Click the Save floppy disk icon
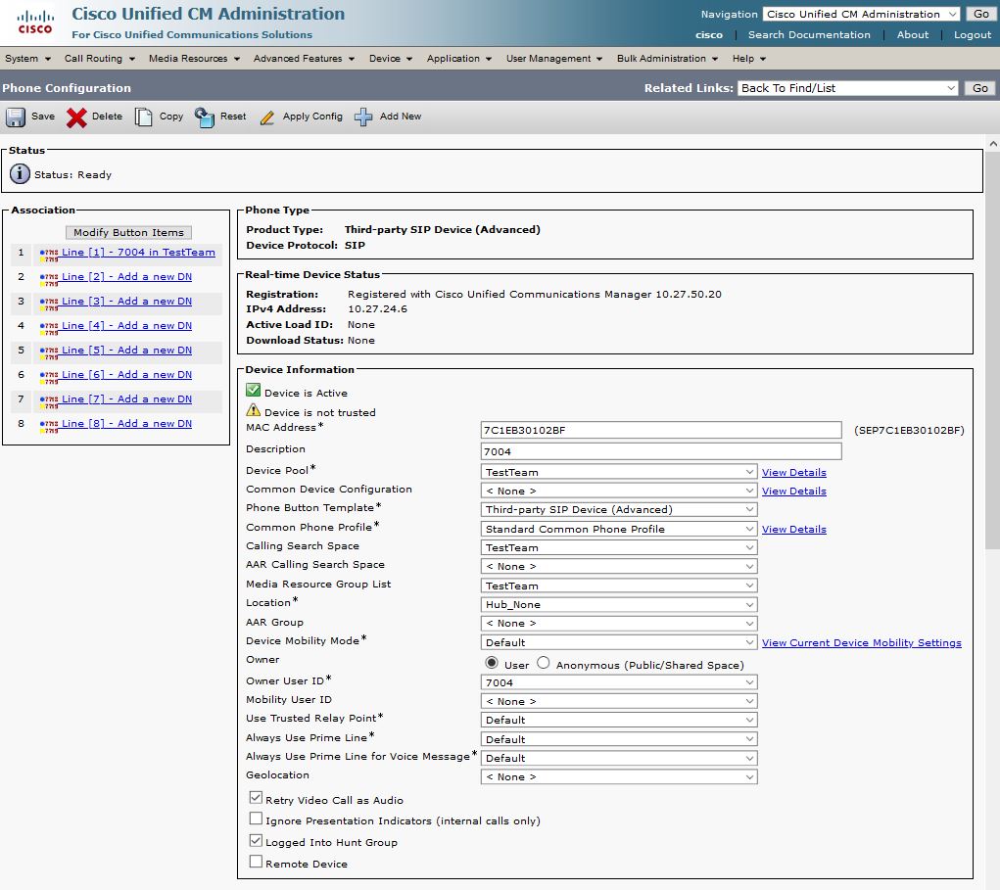The image size is (1000, 890). point(16,117)
